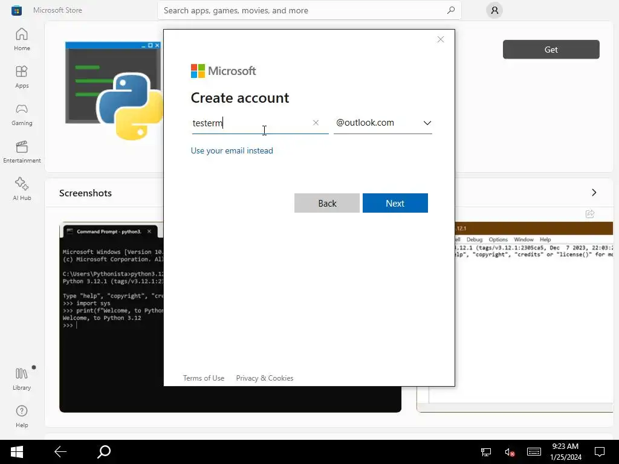Open taskbar search
The width and height of the screenshot is (619, 464).
[x=104, y=452]
